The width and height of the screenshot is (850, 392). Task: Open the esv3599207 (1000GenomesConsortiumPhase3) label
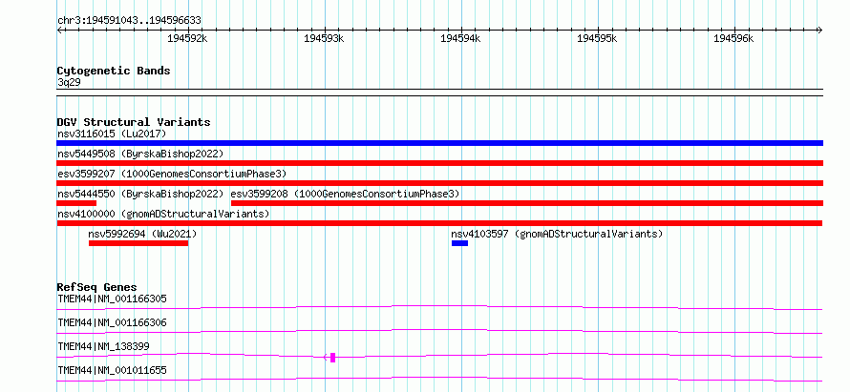click(x=172, y=174)
